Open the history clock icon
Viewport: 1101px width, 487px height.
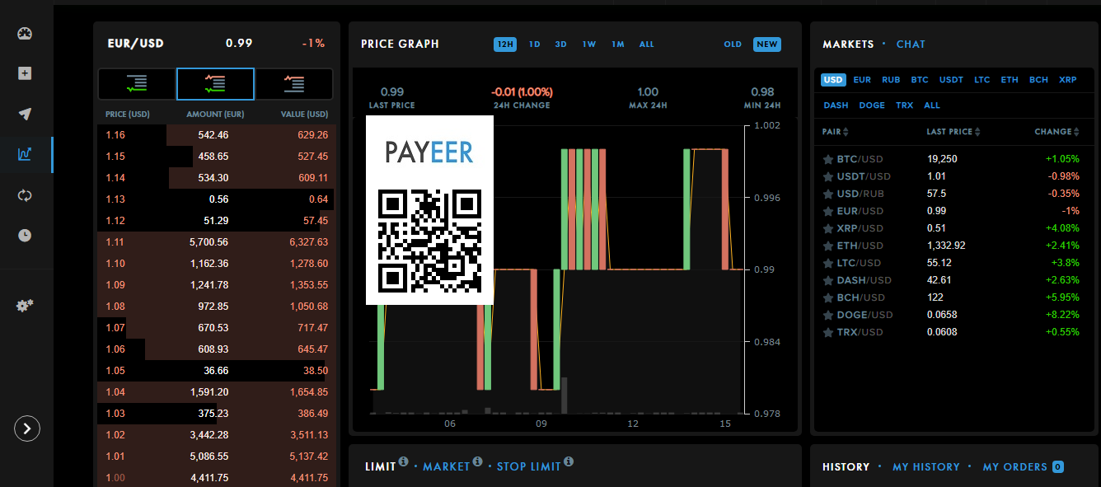point(25,236)
